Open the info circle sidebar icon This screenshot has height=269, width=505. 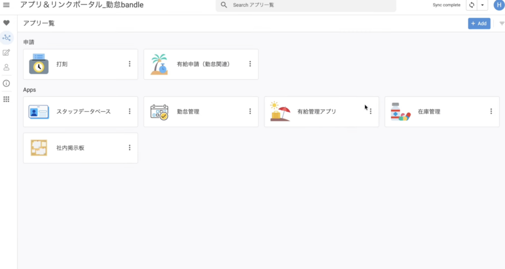click(x=6, y=83)
